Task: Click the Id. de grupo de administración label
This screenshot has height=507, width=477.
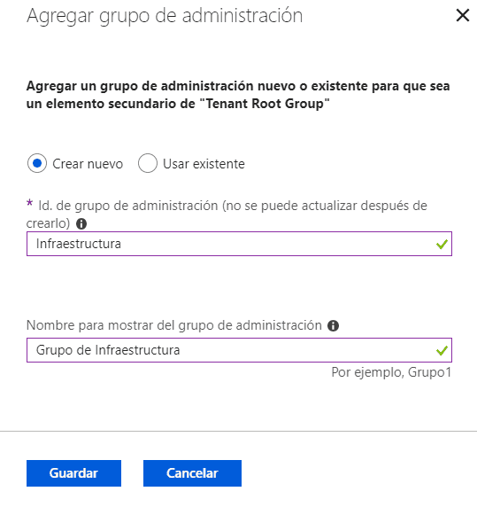Action: [227, 214]
